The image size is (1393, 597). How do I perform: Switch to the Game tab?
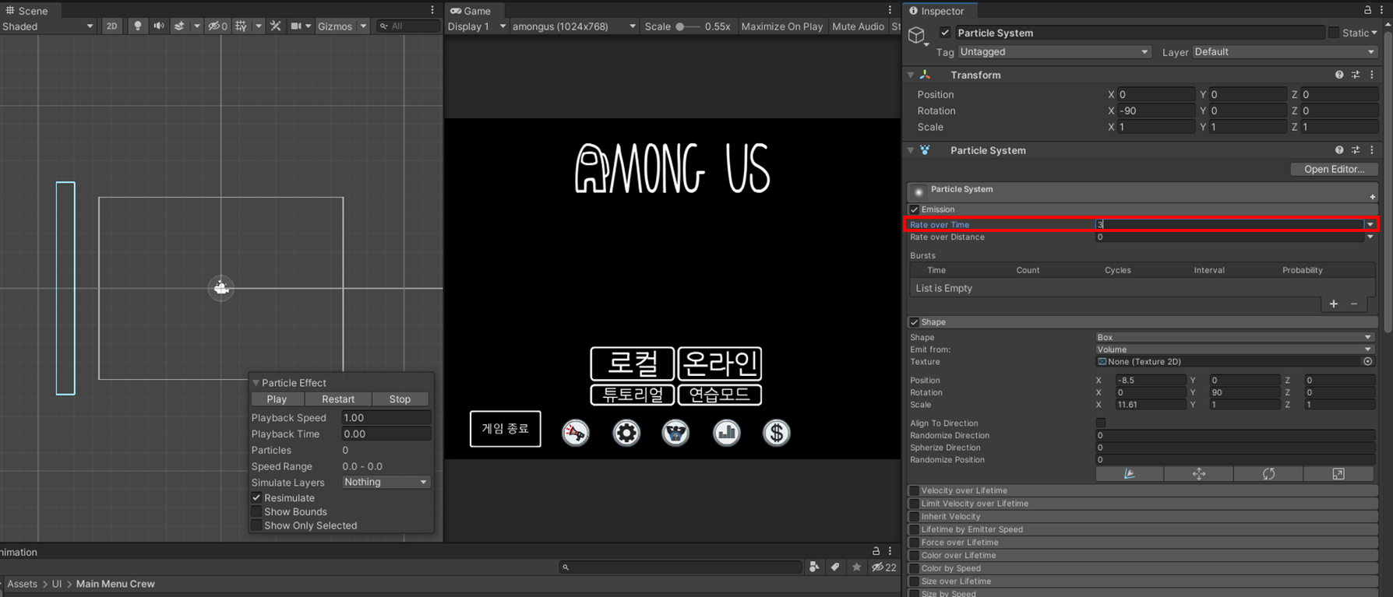[x=471, y=10]
